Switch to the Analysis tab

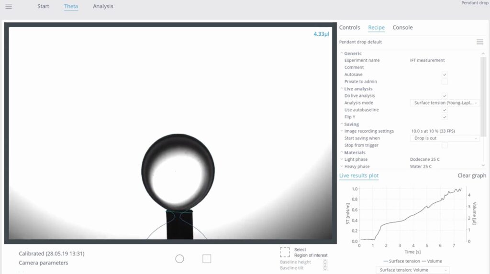(x=103, y=7)
